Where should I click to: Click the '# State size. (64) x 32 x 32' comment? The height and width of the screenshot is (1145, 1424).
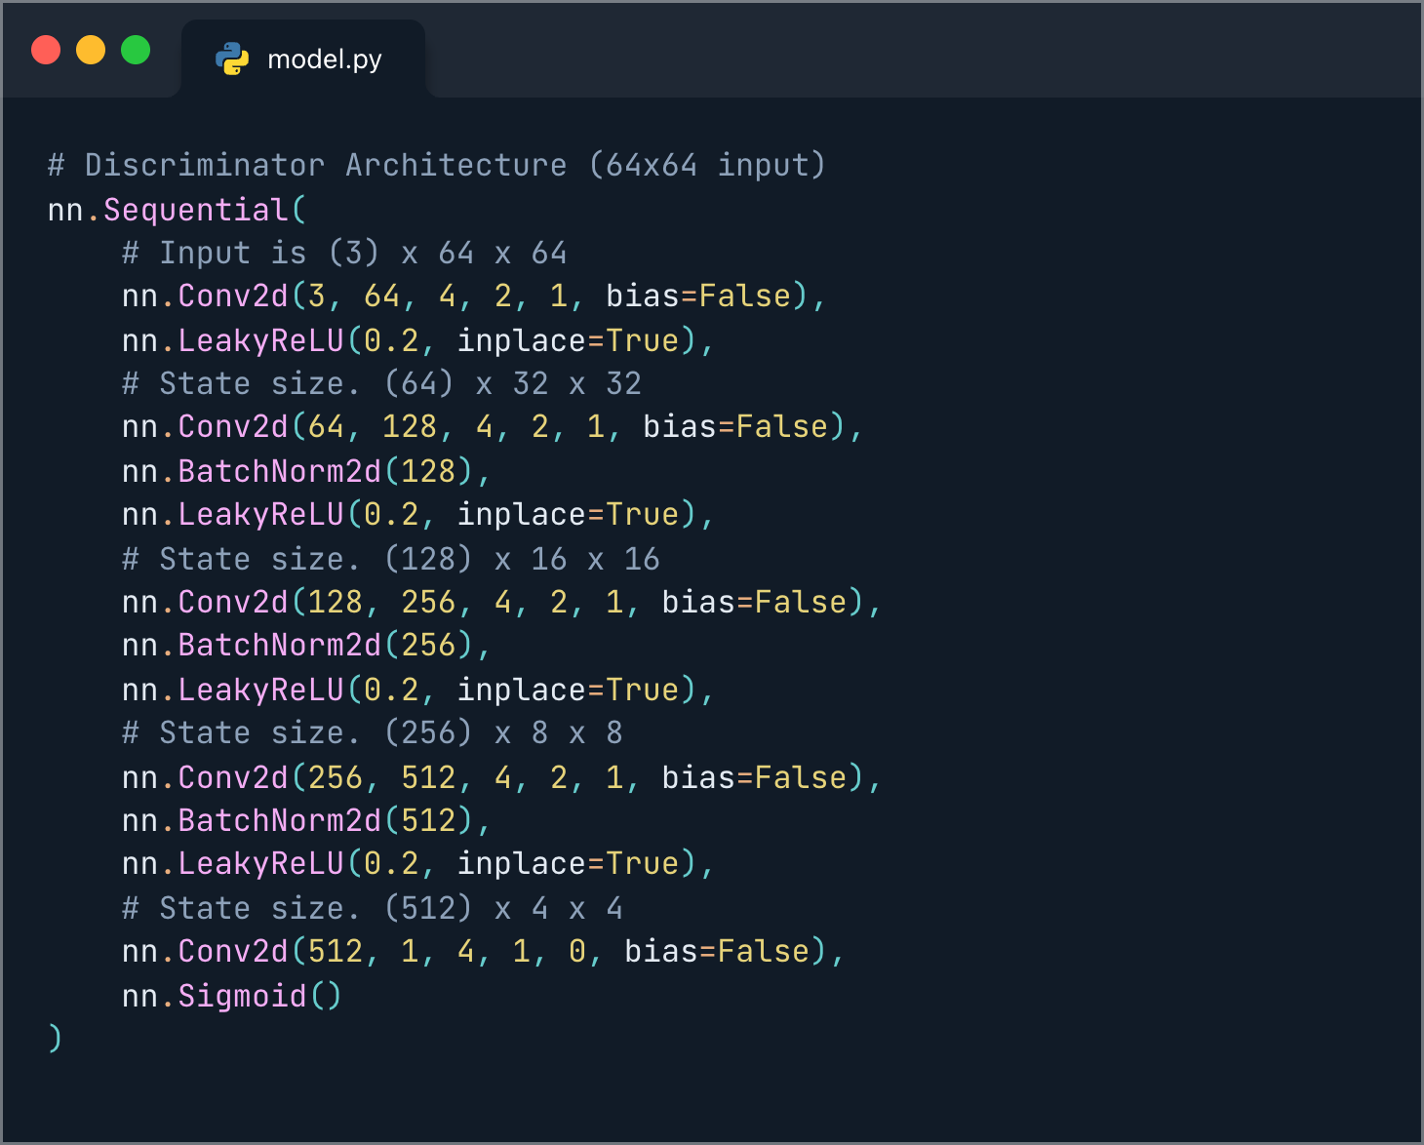381,383
